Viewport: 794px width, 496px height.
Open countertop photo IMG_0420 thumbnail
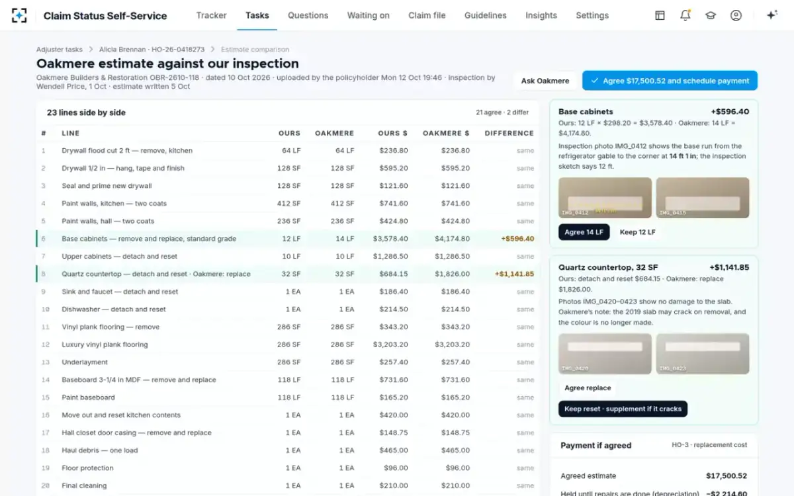(605, 354)
